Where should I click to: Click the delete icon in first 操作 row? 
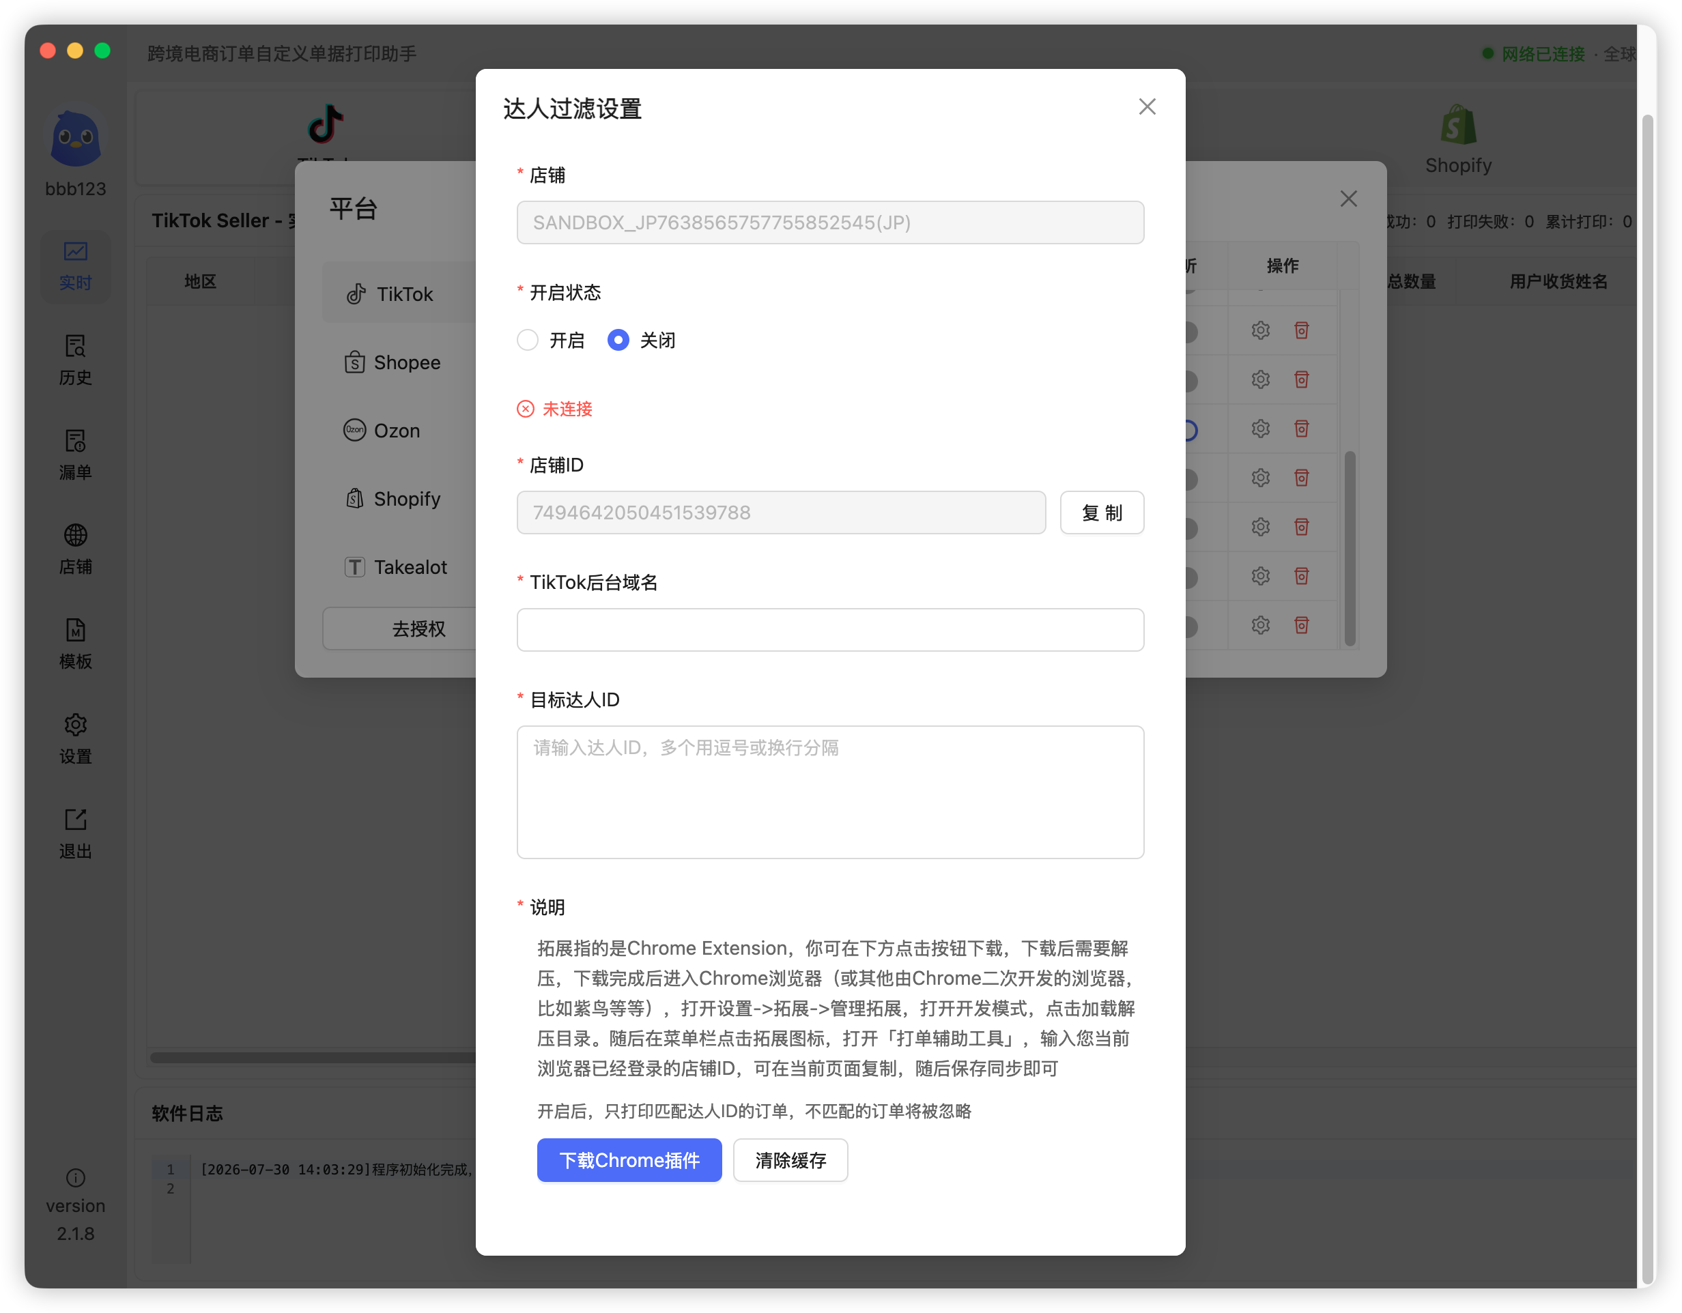(1301, 330)
